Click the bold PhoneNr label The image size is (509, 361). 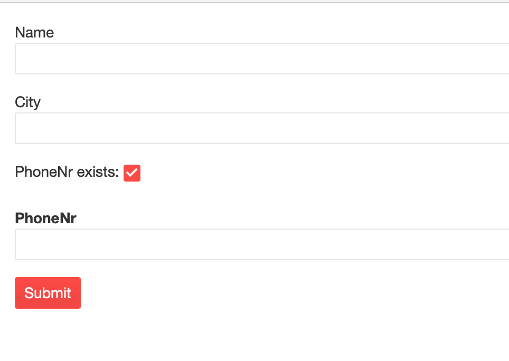45,218
